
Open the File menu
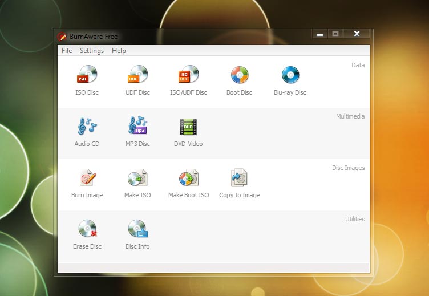67,51
